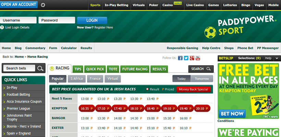Click the Casino BONUS badge
This screenshot has width=281, height=137.
(x=178, y=3)
